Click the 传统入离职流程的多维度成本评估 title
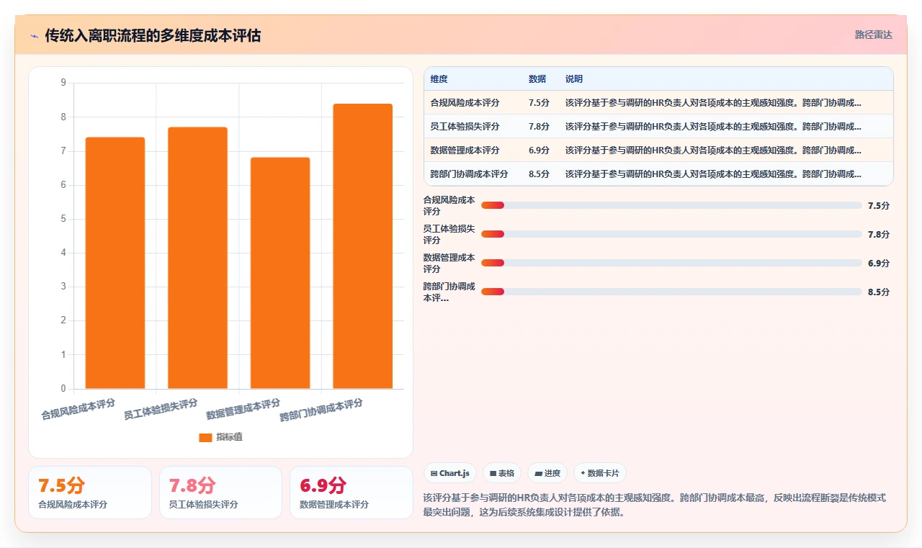 (x=153, y=35)
